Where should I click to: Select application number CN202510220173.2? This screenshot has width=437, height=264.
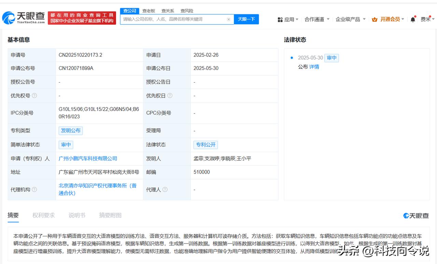pos(81,55)
